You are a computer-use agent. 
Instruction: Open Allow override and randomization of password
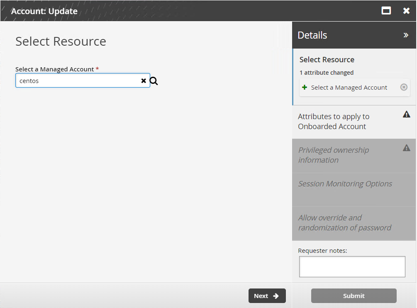344,223
